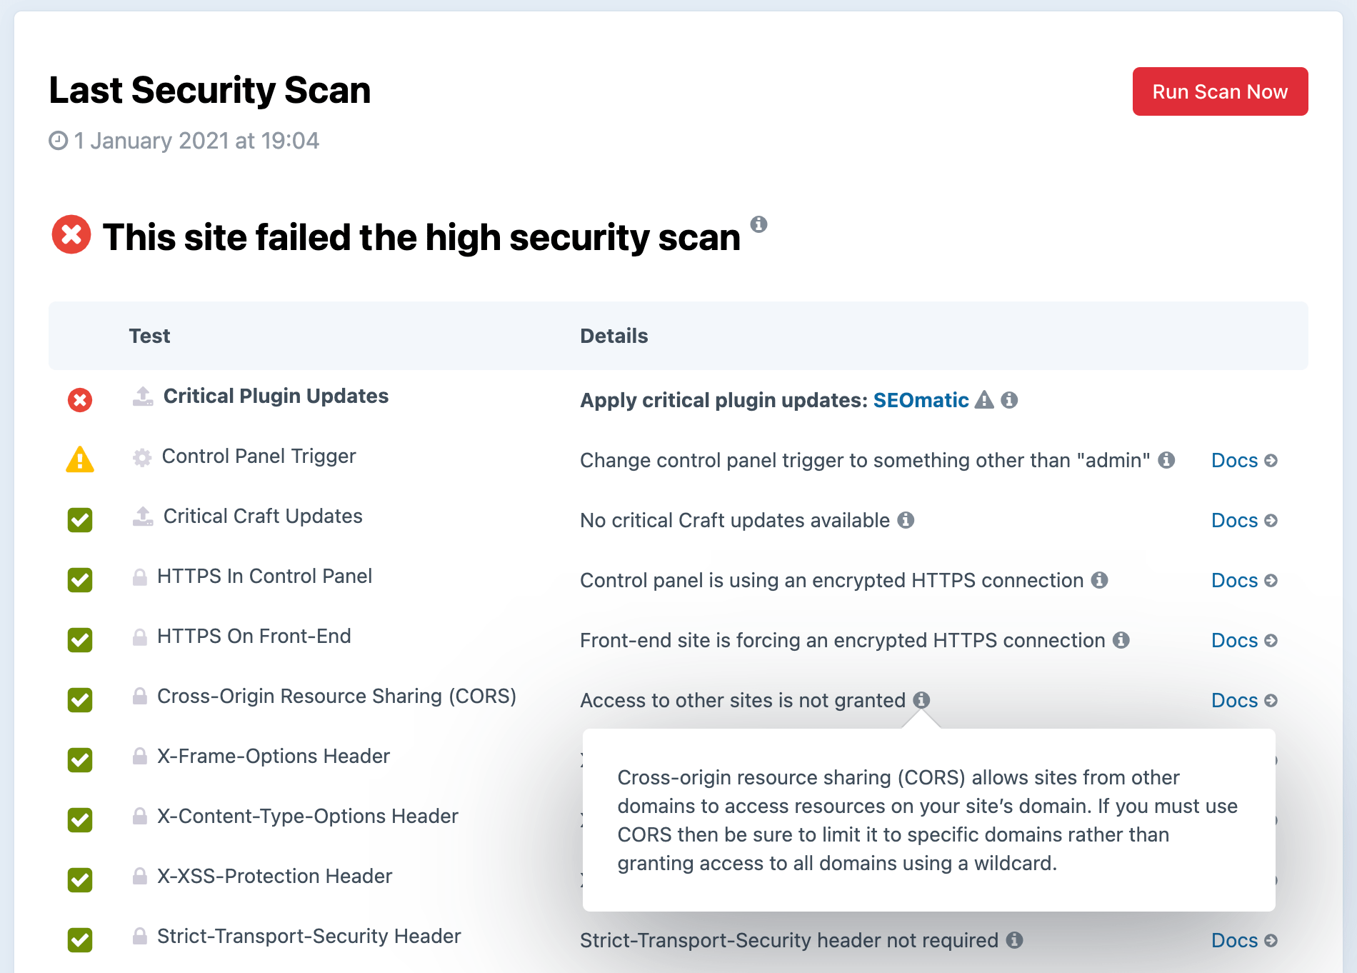Image resolution: width=1357 pixels, height=973 pixels.
Task: Click the red fail icon for Critical Plugin Updates
Action: pyautogui.click(x=80, y=400)
